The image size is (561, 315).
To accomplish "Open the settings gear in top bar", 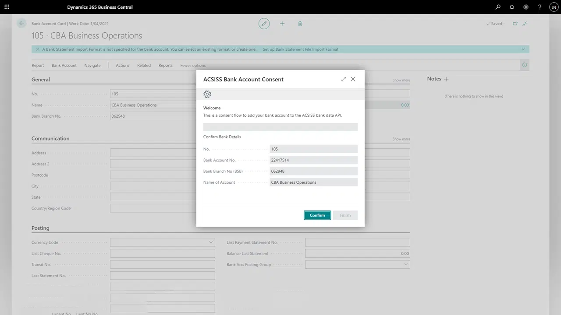I will coord(526,7).
